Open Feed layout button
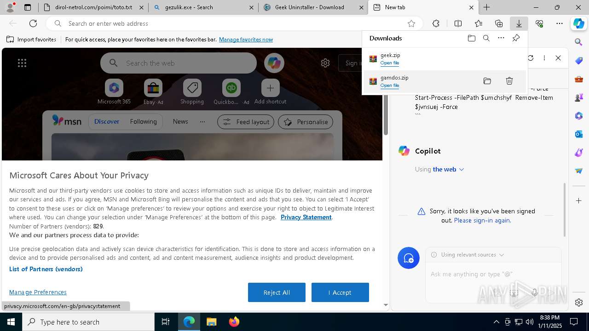589x331 pixels. pyautogui.click(x=246, y=122)
